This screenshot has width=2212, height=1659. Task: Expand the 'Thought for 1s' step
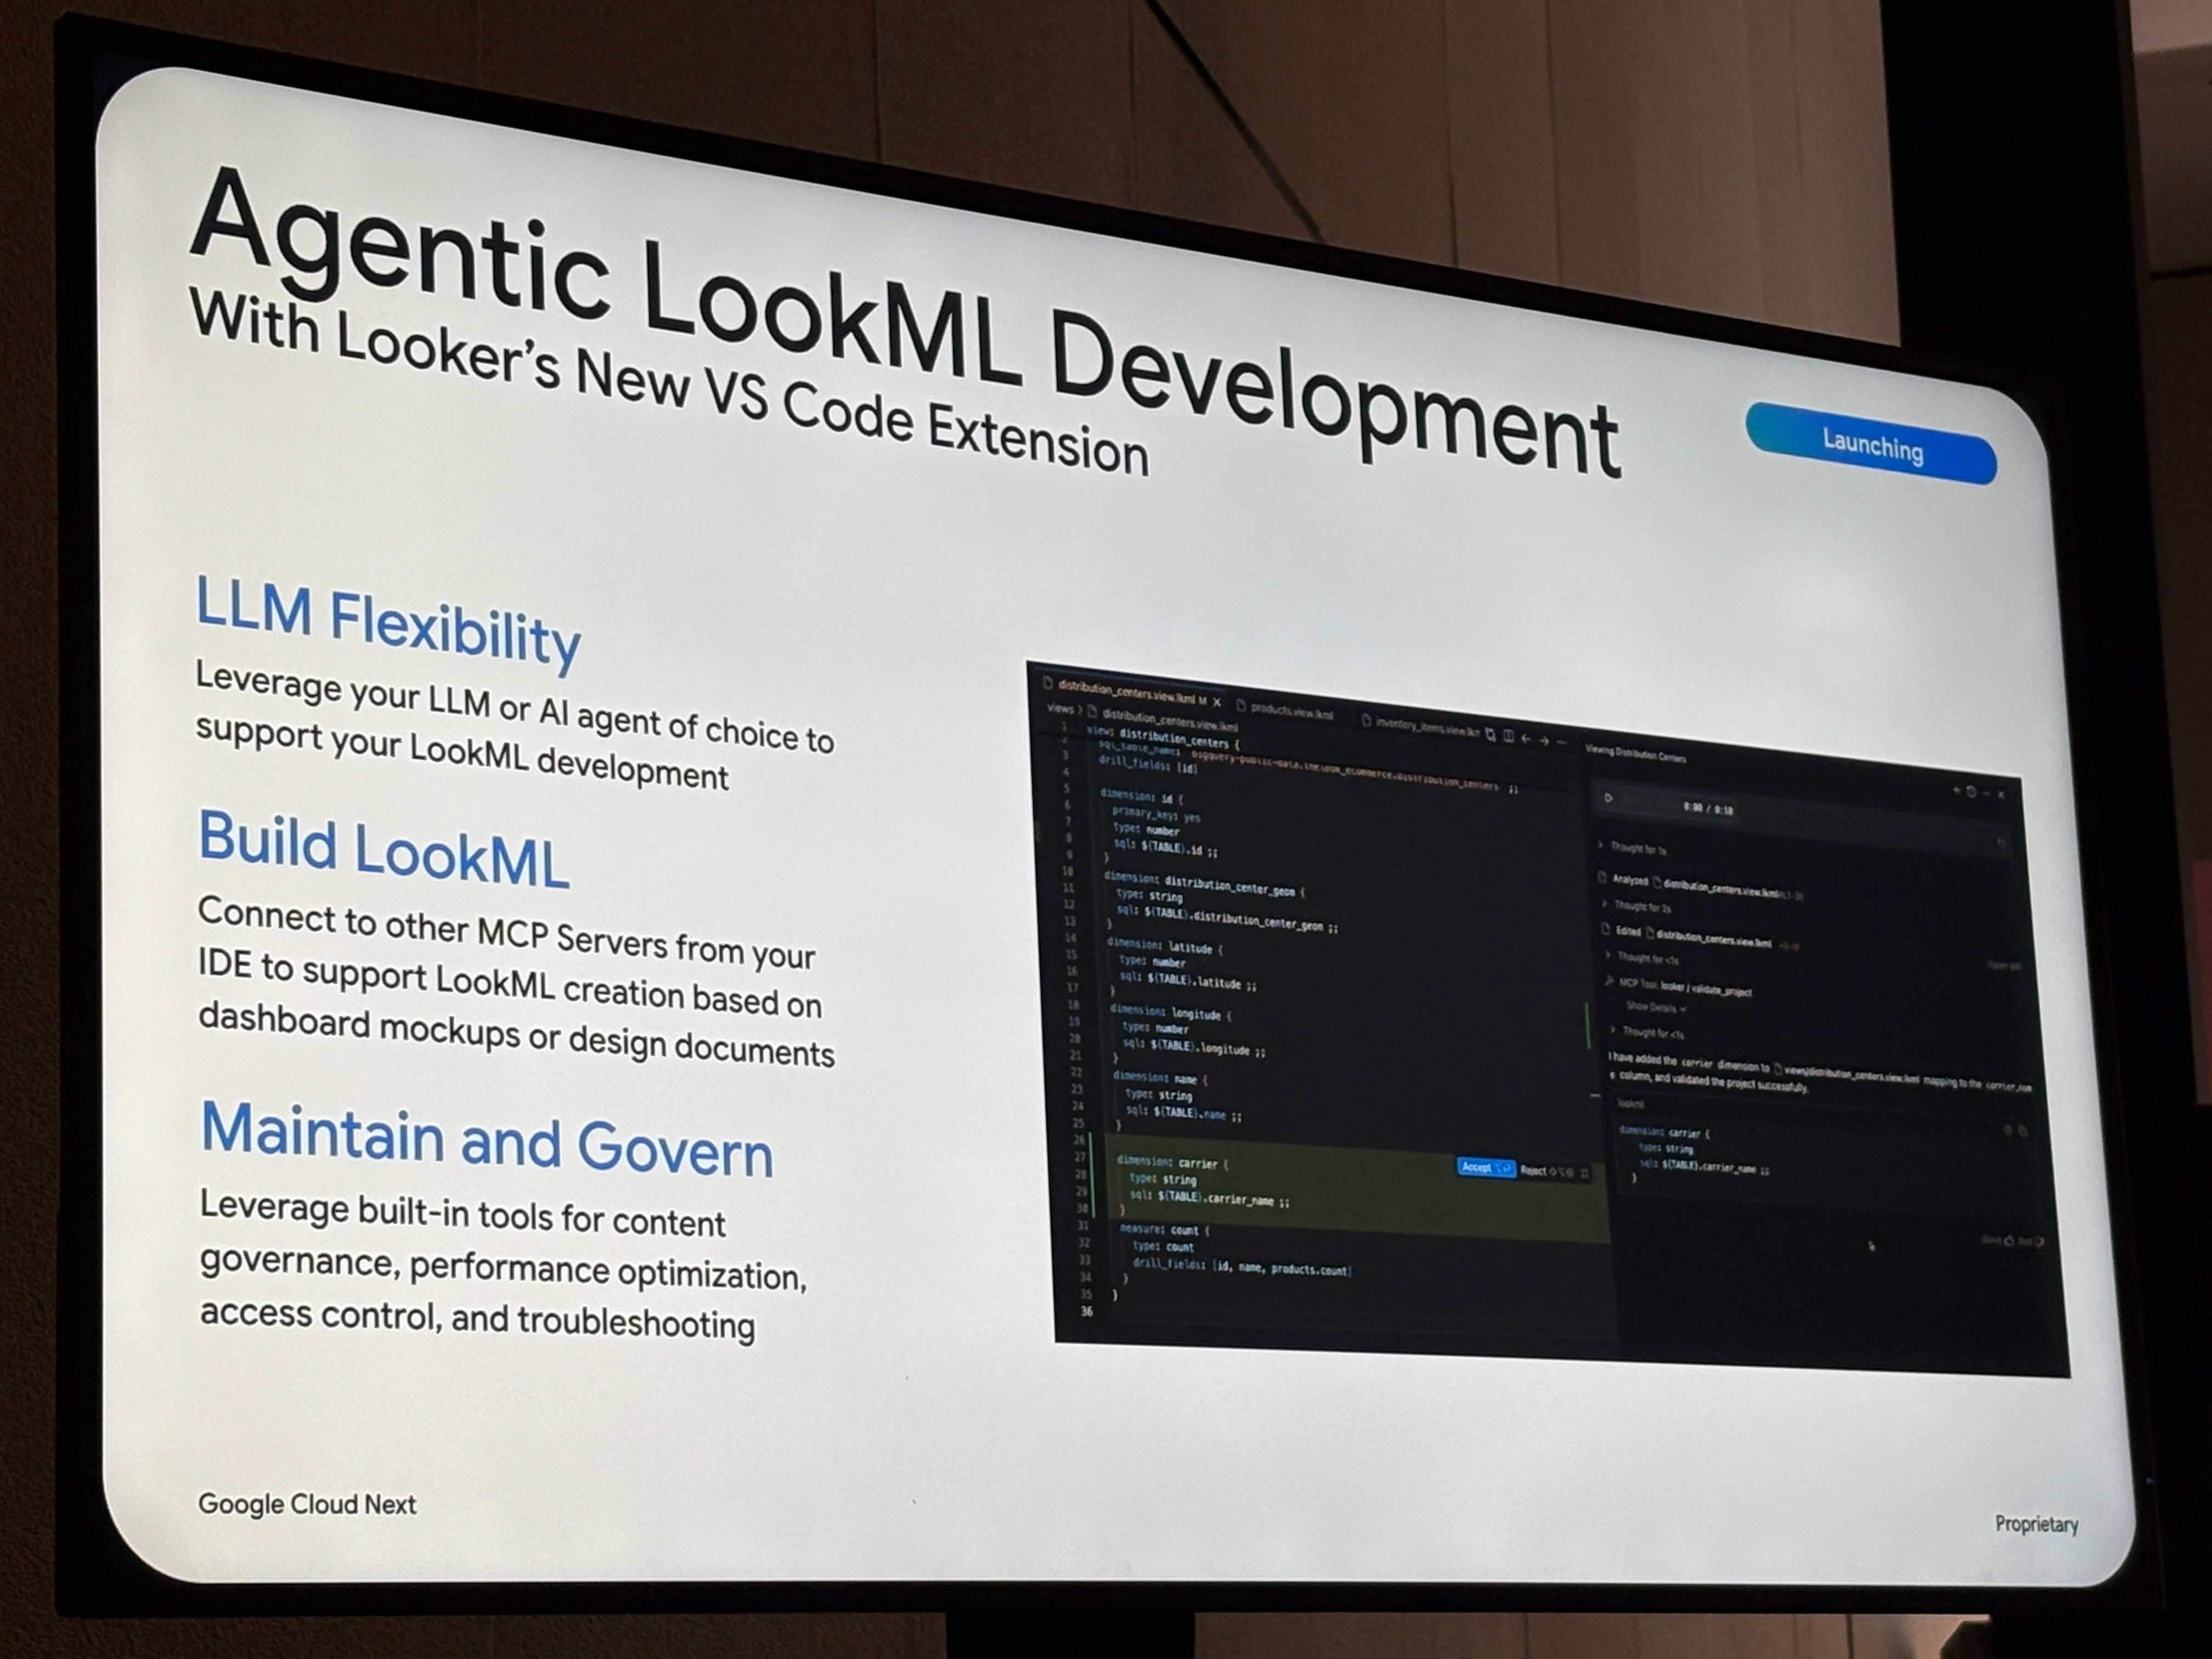(1633, 848)
